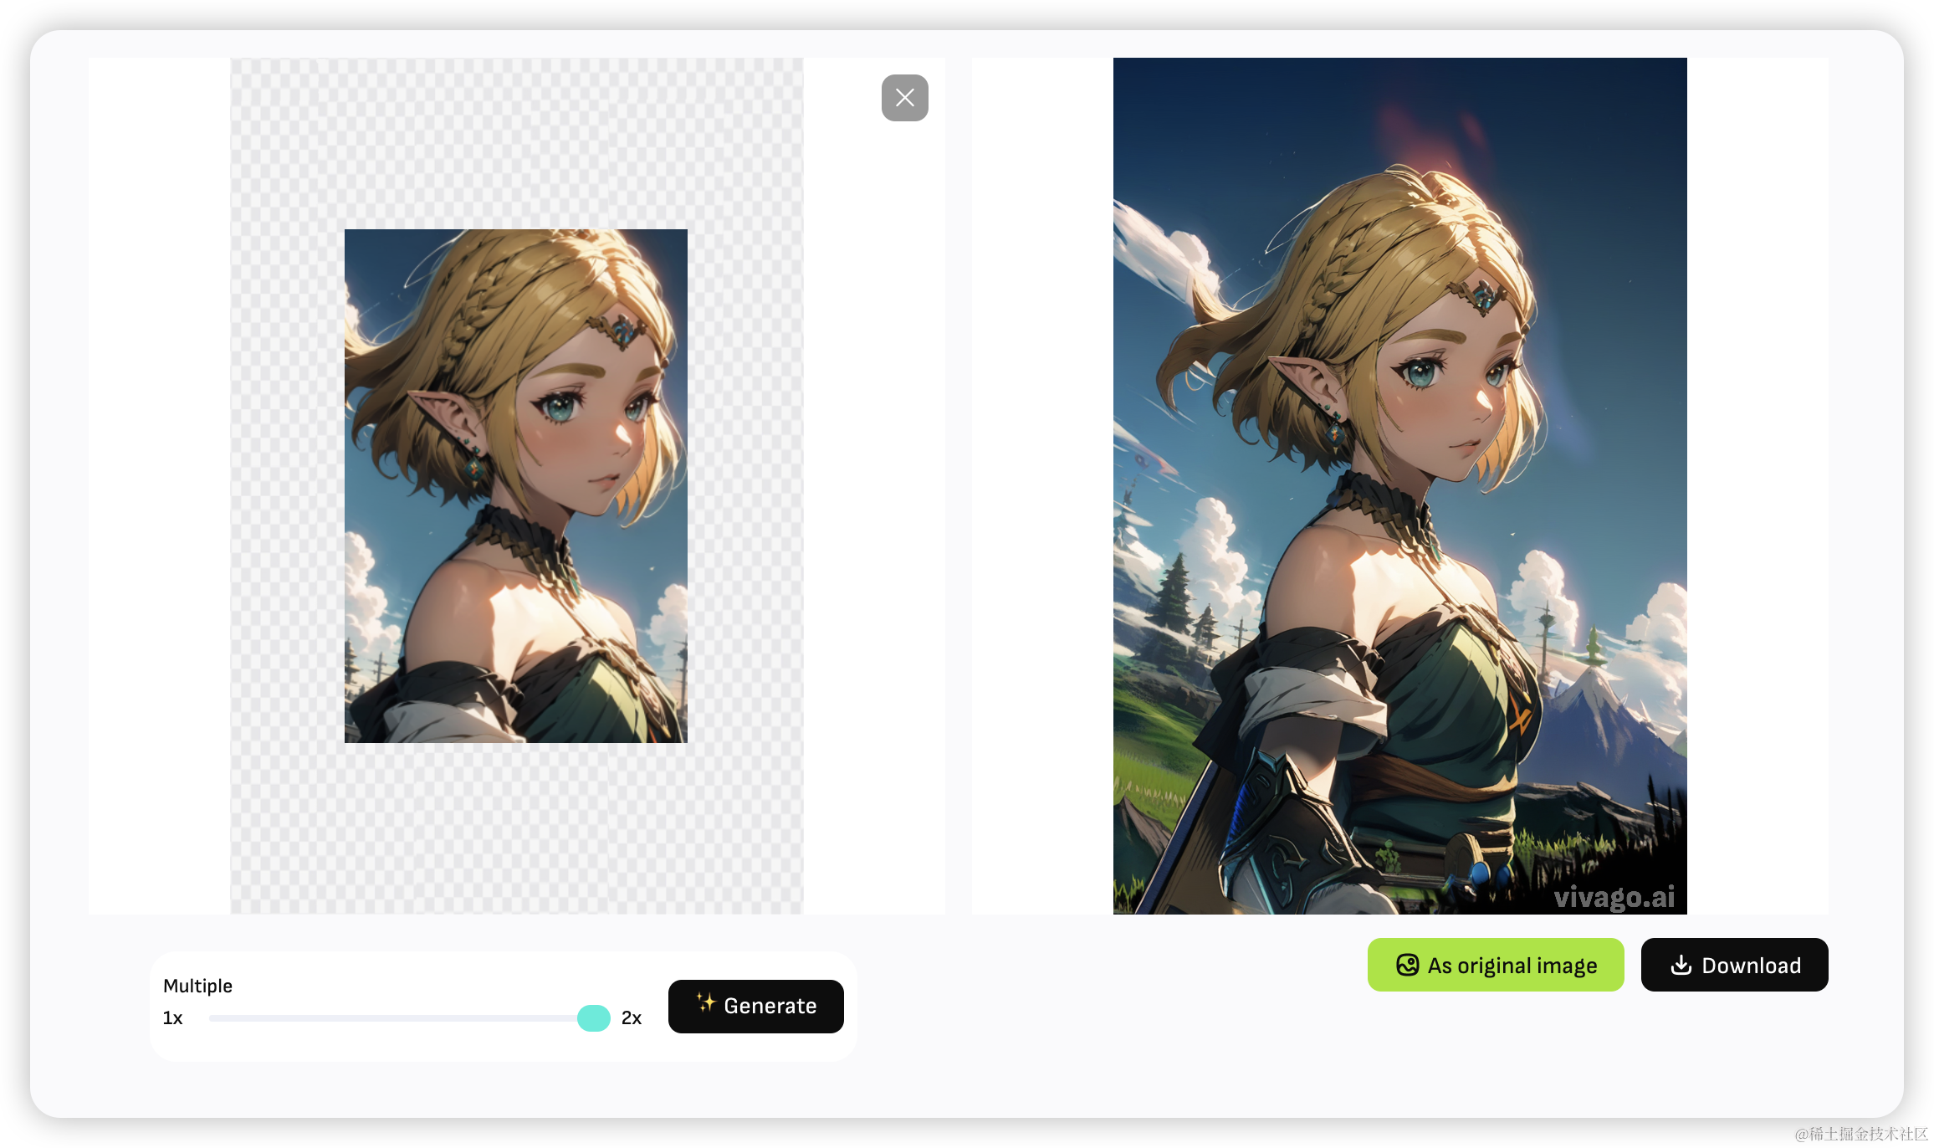Viewport: 1934px width, 1148px height.
Task: Click the sparkle icon on Generate
Action: tap(706, 1002)
